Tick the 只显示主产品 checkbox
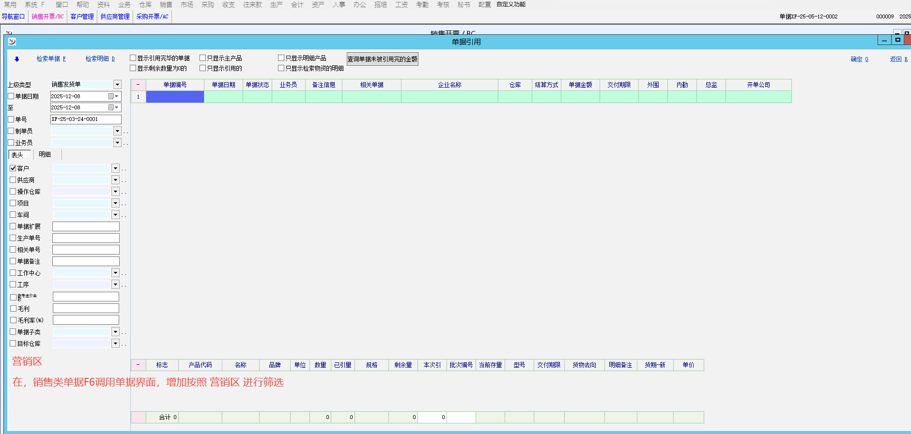911x434 pixels. [203, 58]
